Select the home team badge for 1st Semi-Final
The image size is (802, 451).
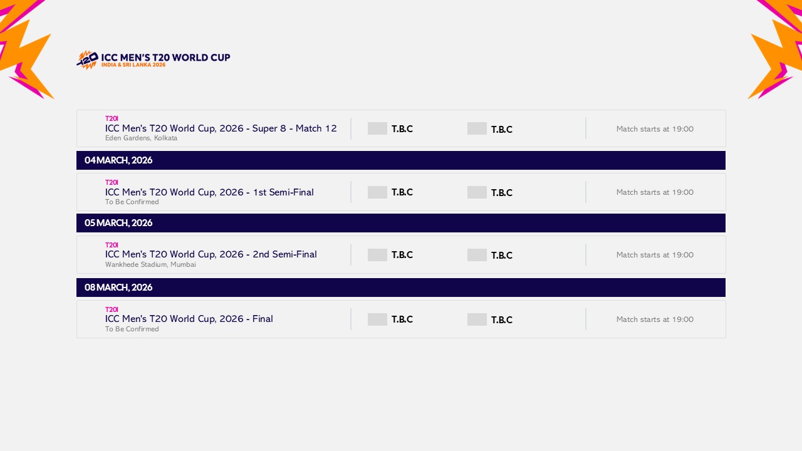(x=377, y=192)
